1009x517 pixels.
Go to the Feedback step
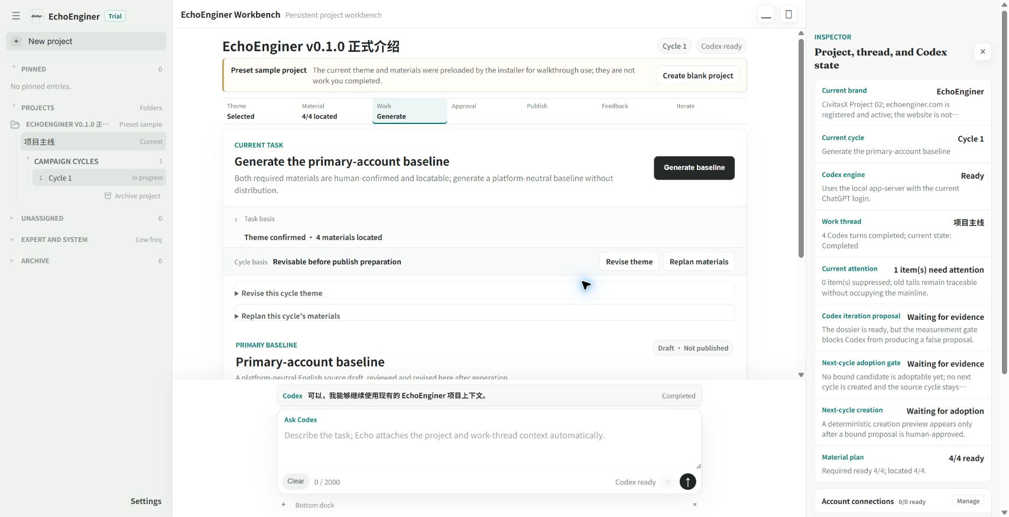click(x=634, y=111)
